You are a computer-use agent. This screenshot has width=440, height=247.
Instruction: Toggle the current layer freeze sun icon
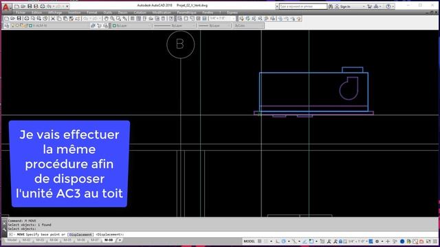(16, 26)
